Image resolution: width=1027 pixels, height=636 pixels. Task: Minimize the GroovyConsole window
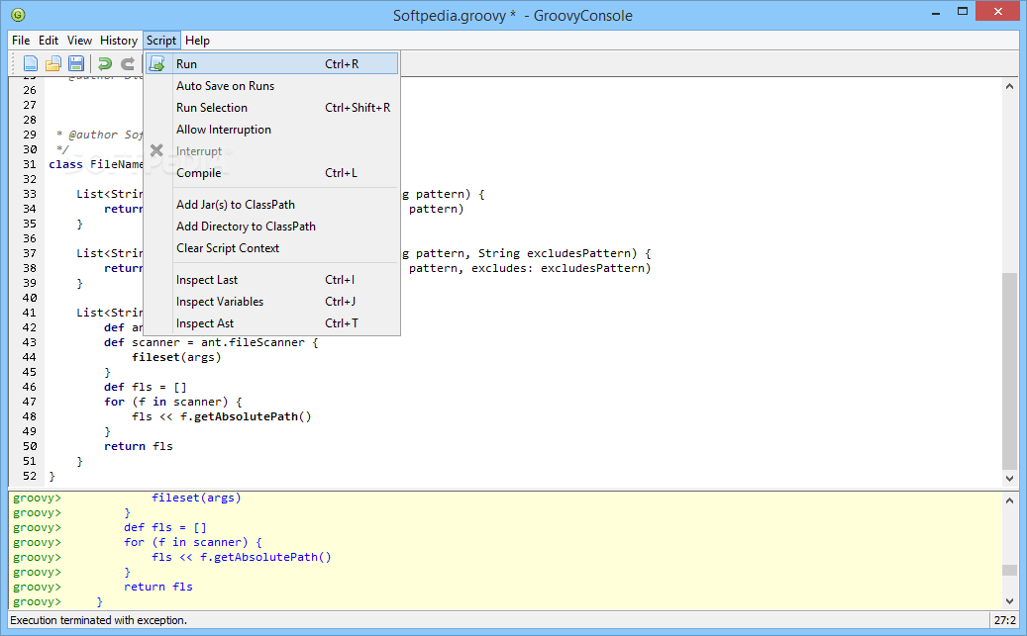tap(935, 12)
